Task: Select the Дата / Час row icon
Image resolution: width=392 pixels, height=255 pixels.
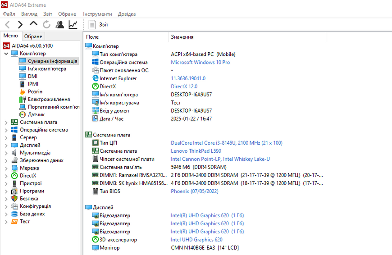Action: (x=95, y=118)
